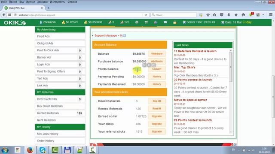Viewport: 275px width, 154px height.
Task: Click the Convert points button
Action: pos(157,69)
